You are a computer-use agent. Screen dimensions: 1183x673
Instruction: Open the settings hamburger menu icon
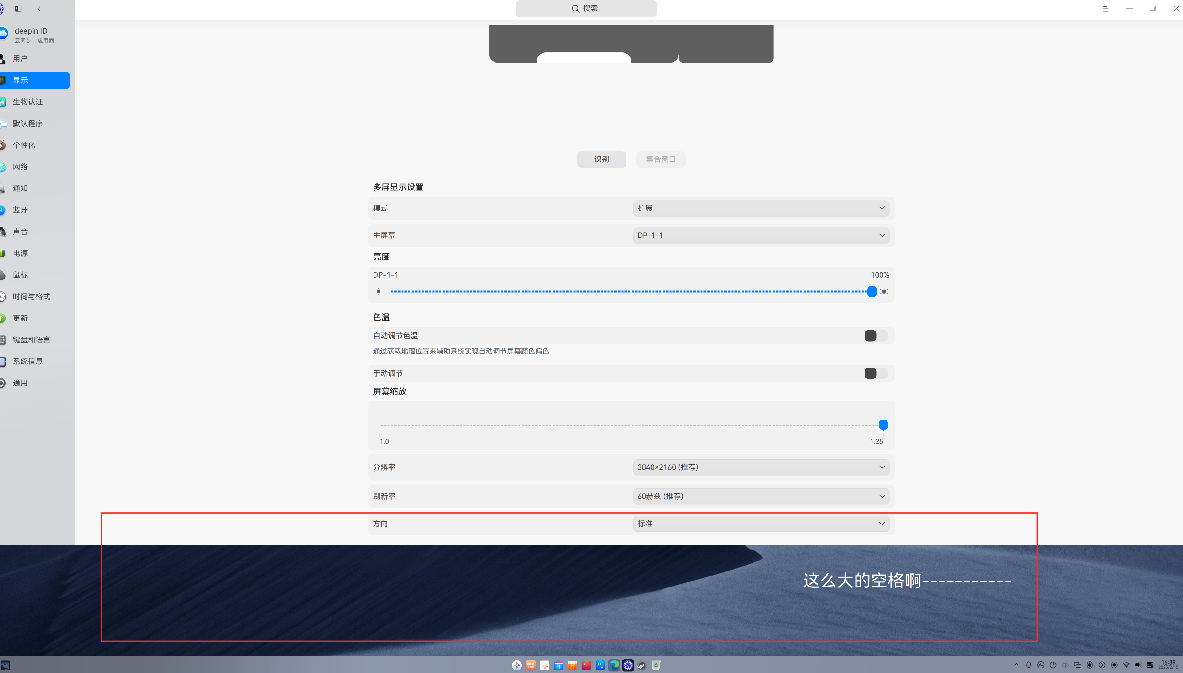click(1105, 8)
